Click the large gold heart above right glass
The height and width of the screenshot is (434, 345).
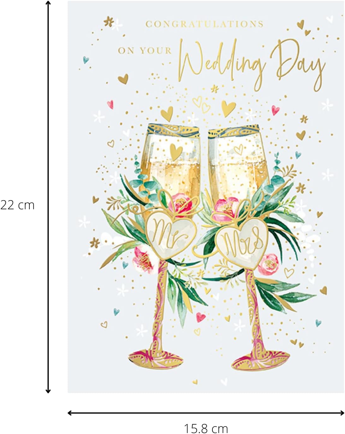pyautogui.click(x=228, y=108)
